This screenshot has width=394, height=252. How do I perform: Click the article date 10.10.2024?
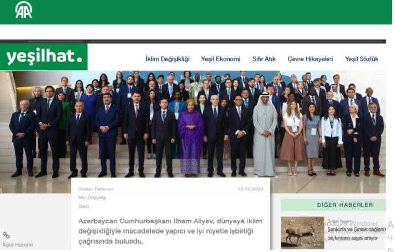250,189
